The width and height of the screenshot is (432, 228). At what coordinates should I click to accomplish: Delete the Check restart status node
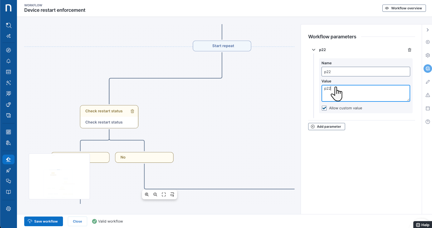[x=132, y=111]
